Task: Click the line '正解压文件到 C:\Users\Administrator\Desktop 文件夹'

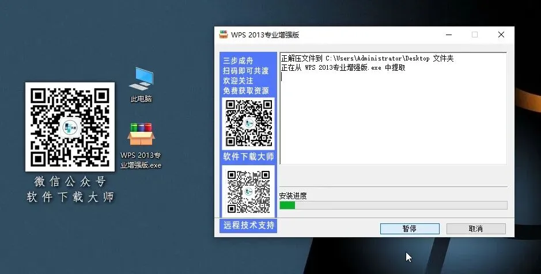Action: 367,58
